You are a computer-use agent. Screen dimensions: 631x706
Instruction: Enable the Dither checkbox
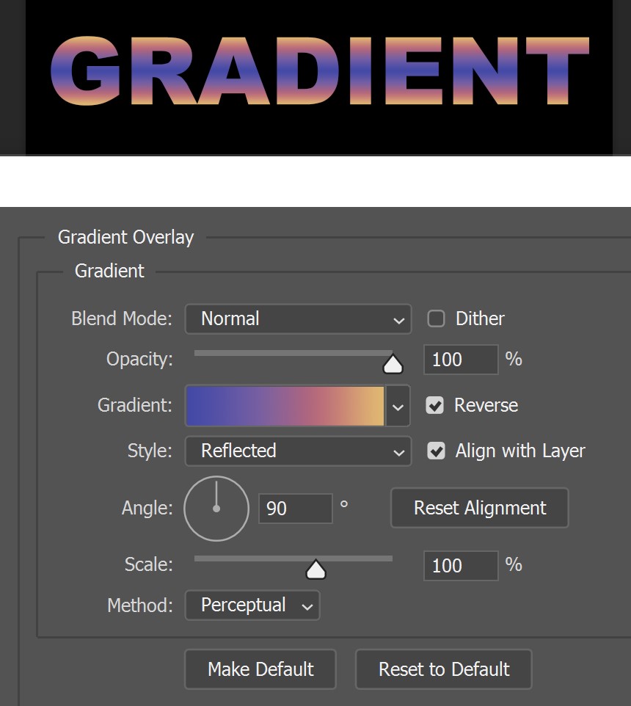[436, 319]
